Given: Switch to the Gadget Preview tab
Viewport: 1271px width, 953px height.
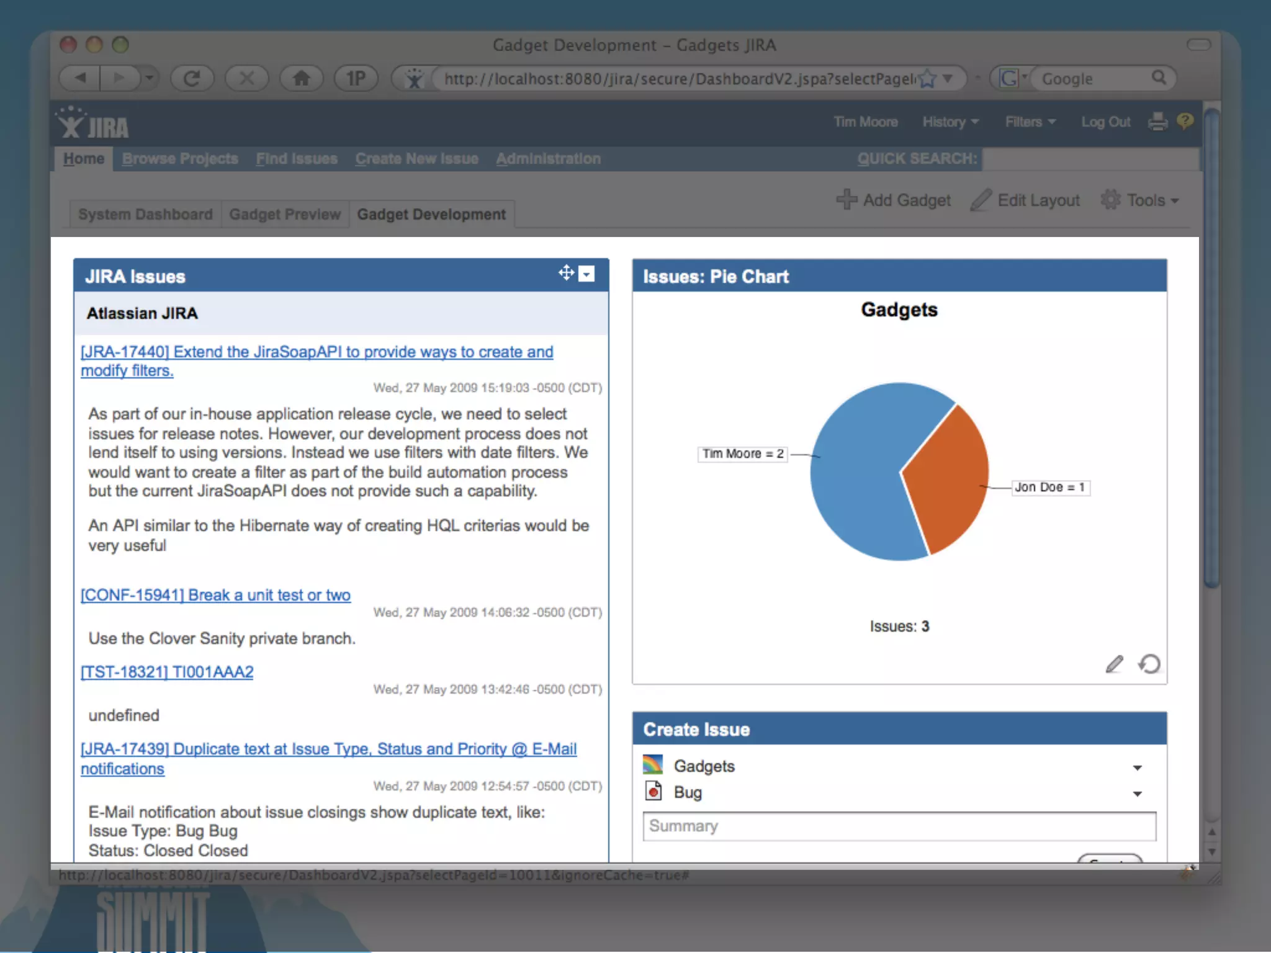Looking at the screenshot, I should [x=285, y=214].
